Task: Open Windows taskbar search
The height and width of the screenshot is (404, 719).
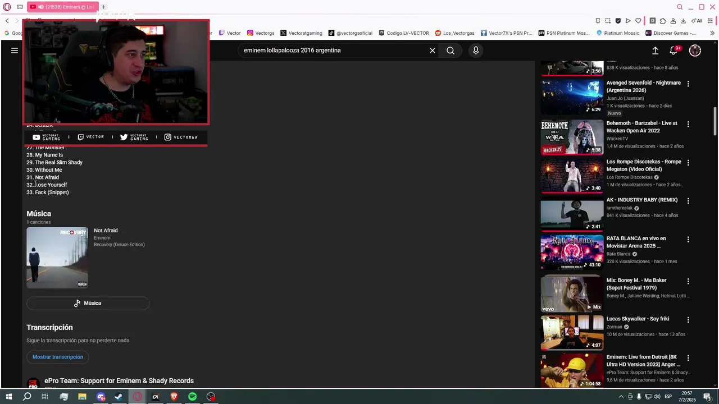Action: point(27,397)
